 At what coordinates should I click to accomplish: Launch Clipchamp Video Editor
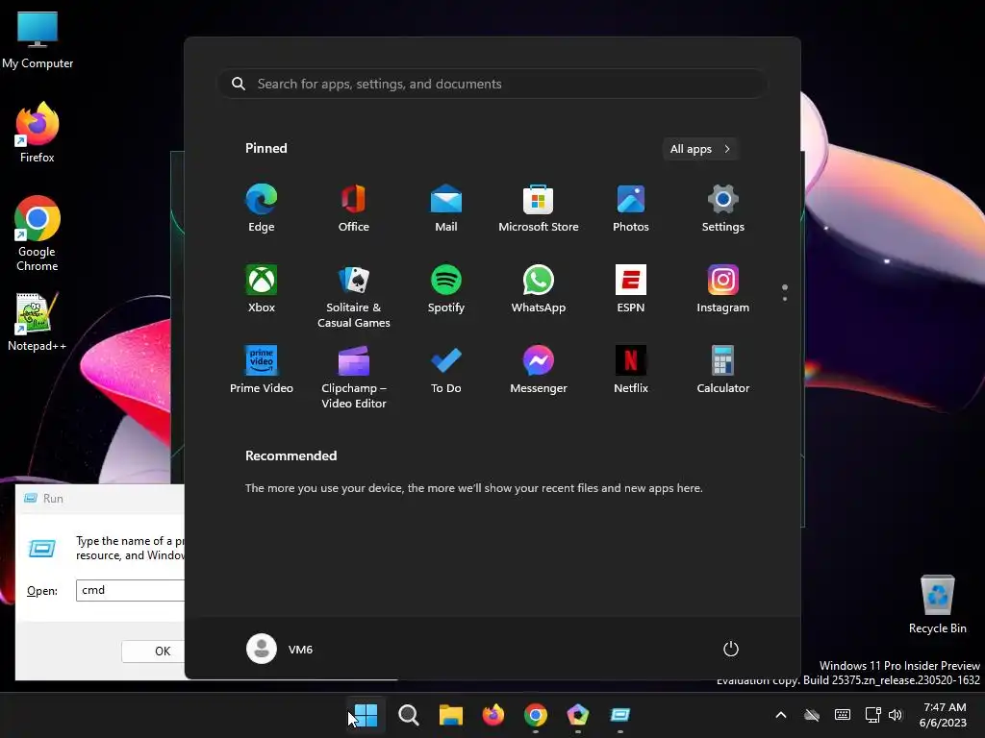pyautogui.click(x=354, y=377)
